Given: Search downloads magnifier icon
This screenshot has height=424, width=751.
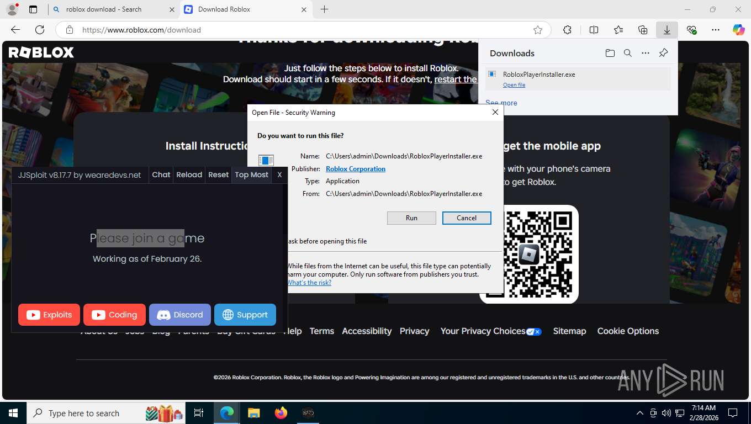Looking at the screenshot, I should (627, 53).
